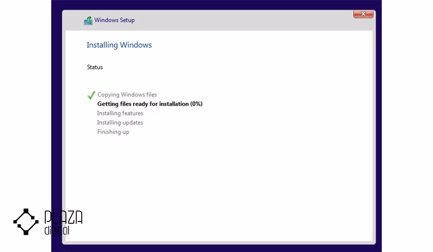
Task: Click the 'Finishing up' step
Action: point(113,132)
